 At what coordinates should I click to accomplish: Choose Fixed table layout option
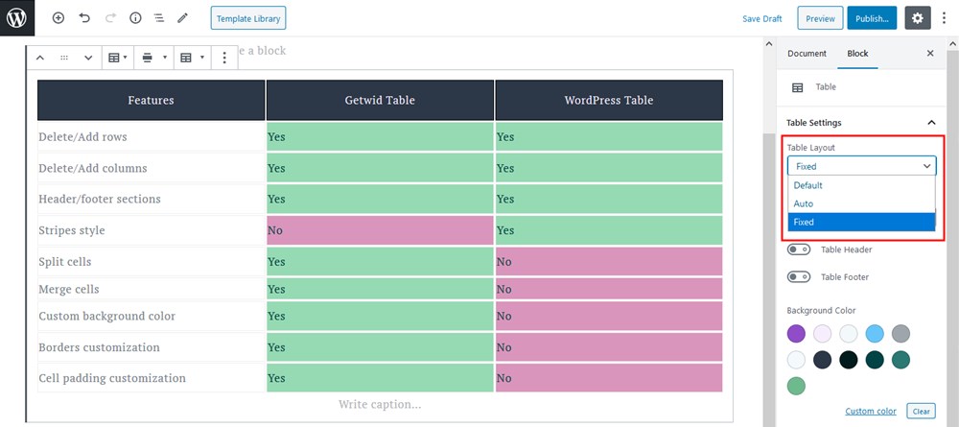[862, 222]
